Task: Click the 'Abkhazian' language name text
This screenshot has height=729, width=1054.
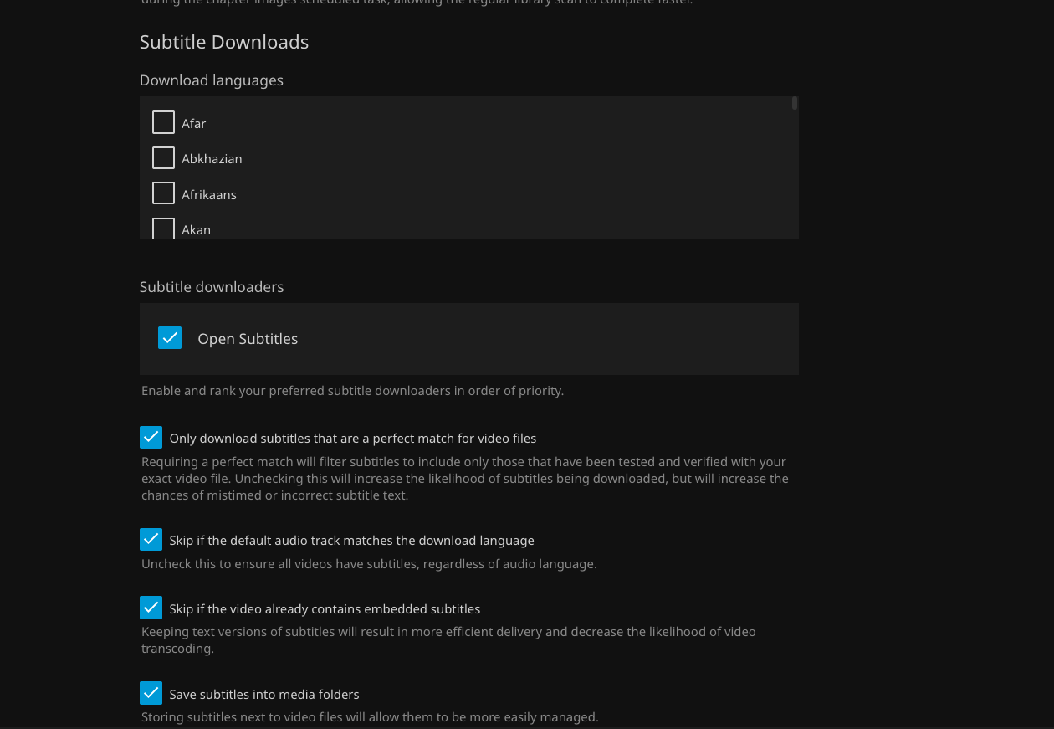Action: pos(212,159)
